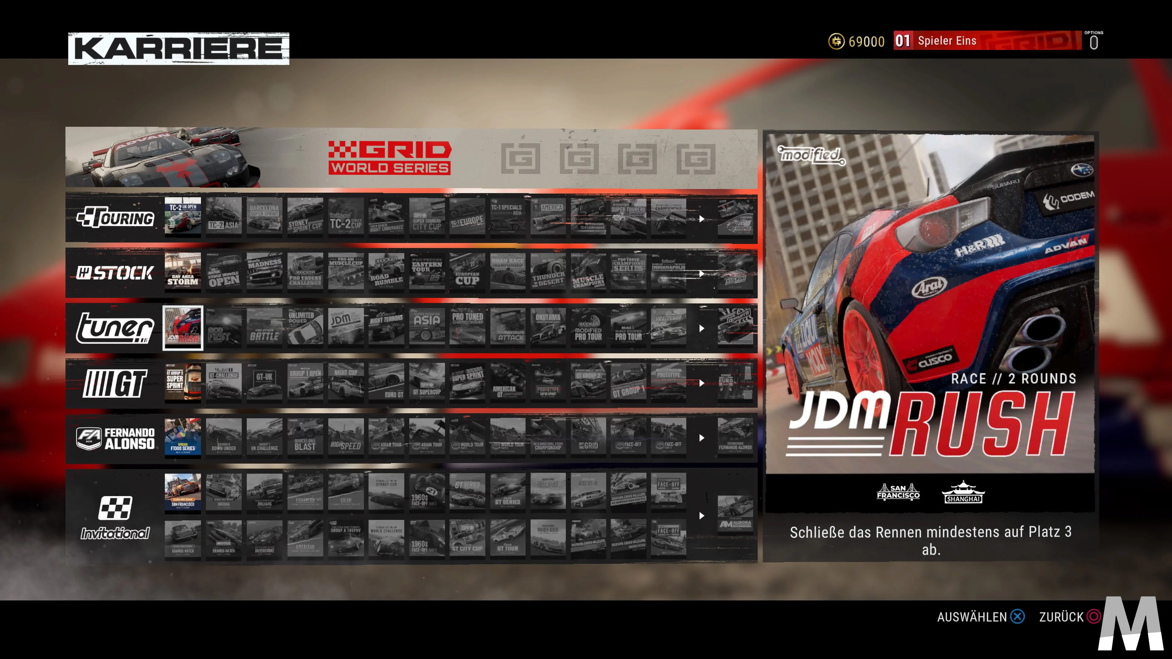Click the Auswählen confirm button
The image size is (1172, 659).
tap(980, 617)
